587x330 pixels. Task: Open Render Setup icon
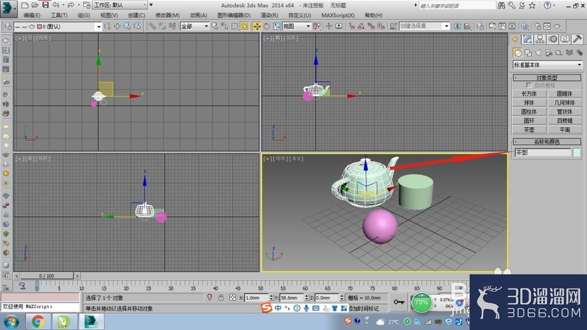[538, 26]
